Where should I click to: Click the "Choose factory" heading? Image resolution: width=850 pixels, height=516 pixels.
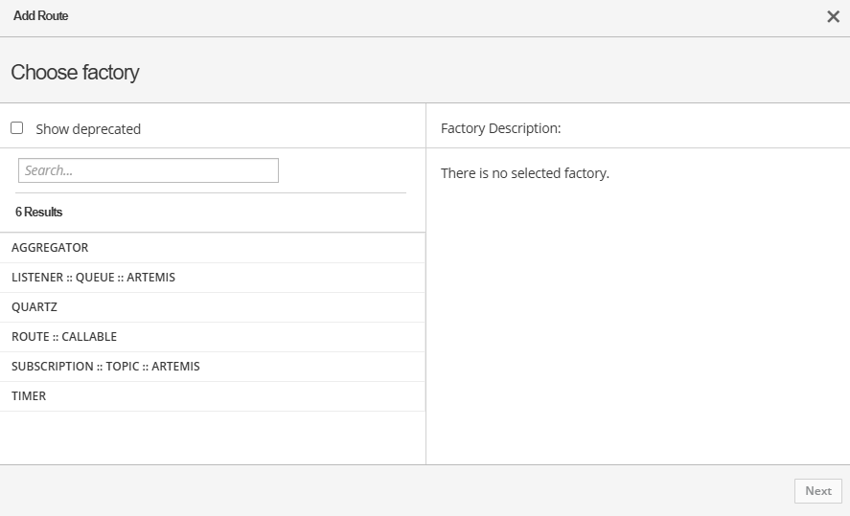[x=75, y=73]
